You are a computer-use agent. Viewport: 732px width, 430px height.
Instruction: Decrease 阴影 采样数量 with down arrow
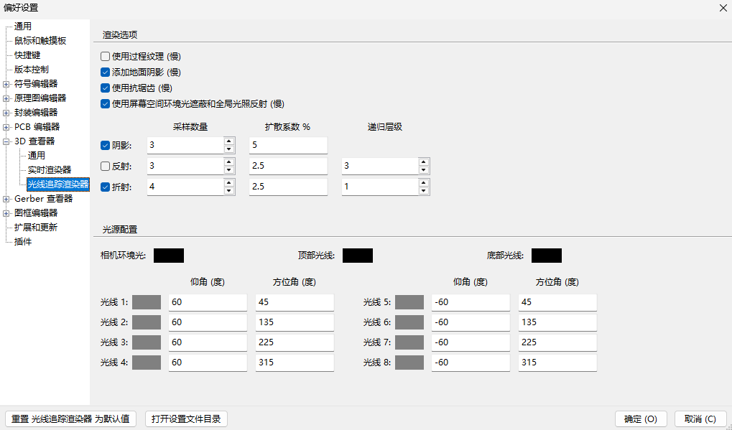tap(228, 149)
